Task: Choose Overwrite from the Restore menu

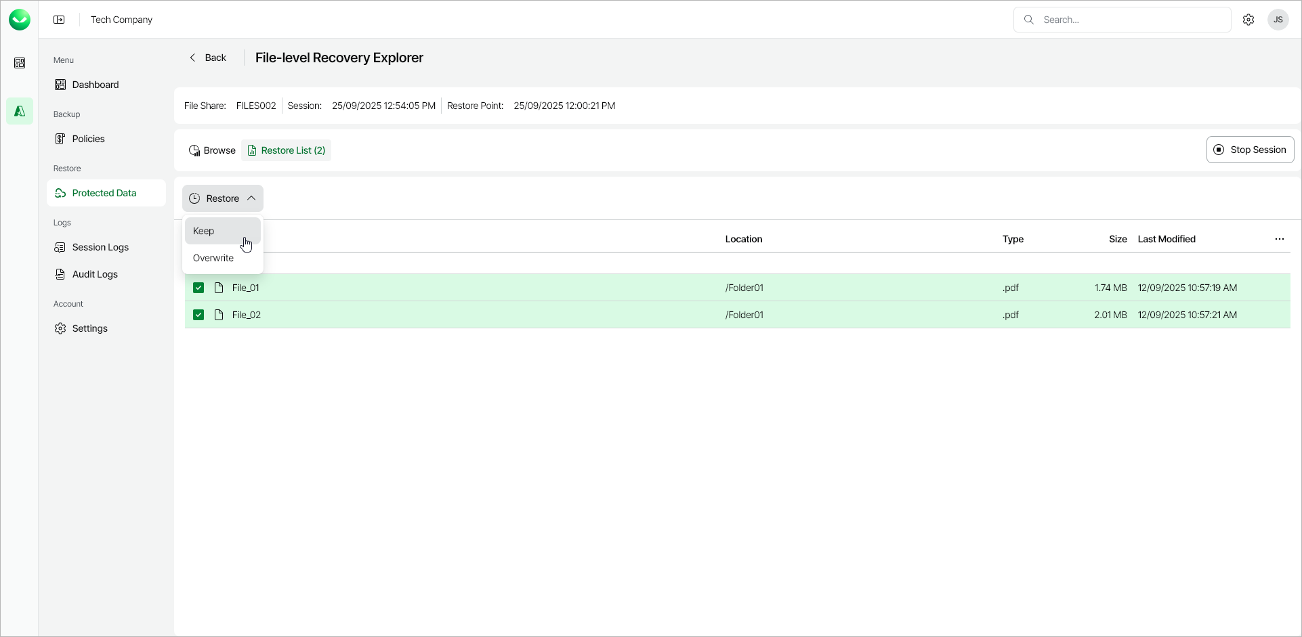Action: coord(213,258)
